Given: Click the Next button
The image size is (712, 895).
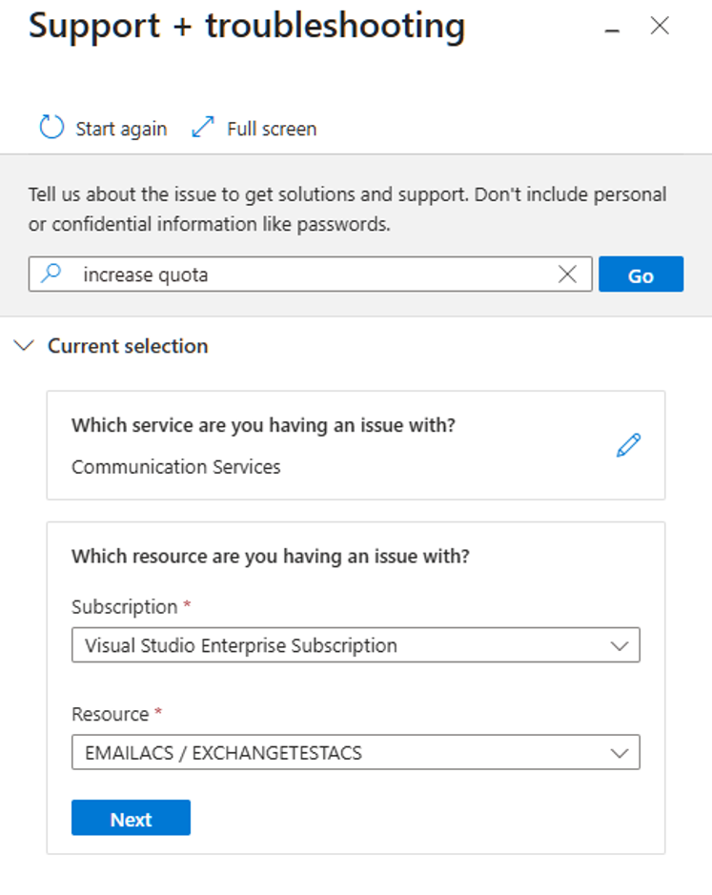Looking at the screenshot, I should [x=131, y=818].
